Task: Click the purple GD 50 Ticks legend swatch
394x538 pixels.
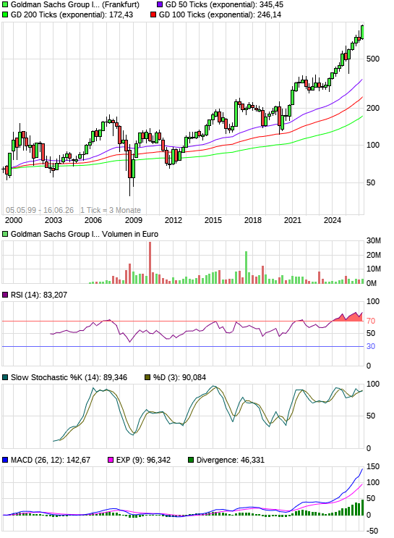Action: [160, 5]
